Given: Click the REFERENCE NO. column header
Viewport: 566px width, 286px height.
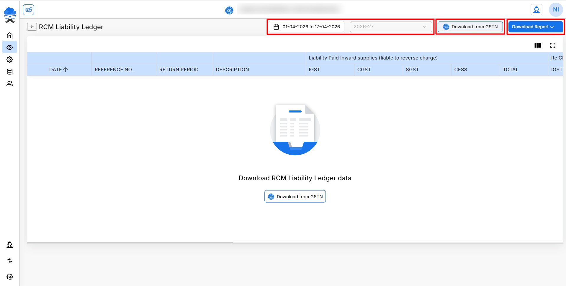Looking at the screenshot, I should click(114, 70).
